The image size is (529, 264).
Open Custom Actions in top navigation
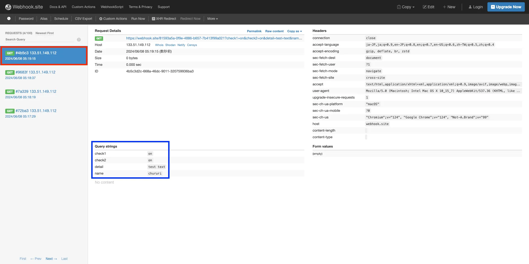click(x=84, y=7)
